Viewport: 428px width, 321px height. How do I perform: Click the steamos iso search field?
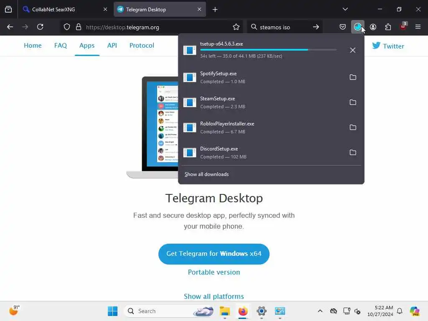pyautogui.click(x=284, y=27)
